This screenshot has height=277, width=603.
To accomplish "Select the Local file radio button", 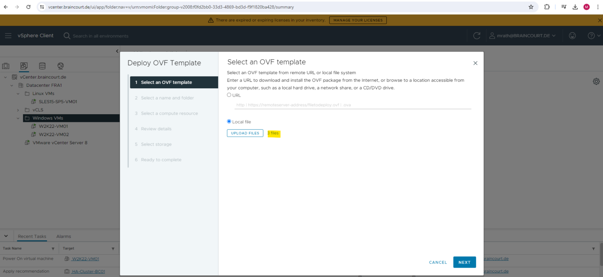I will point(229,121).
